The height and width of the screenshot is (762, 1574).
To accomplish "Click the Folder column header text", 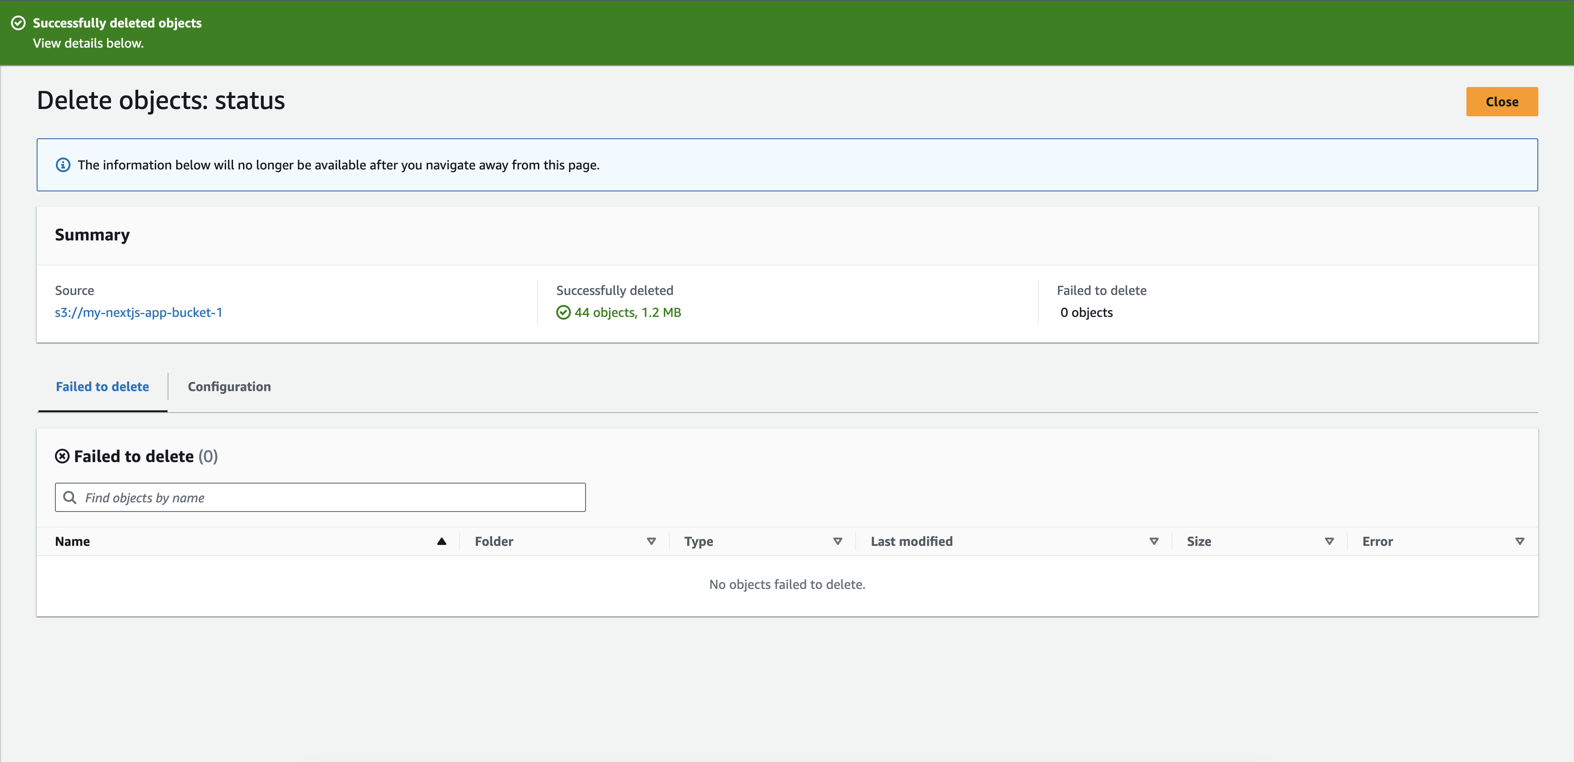I will (x=494, y=541).
